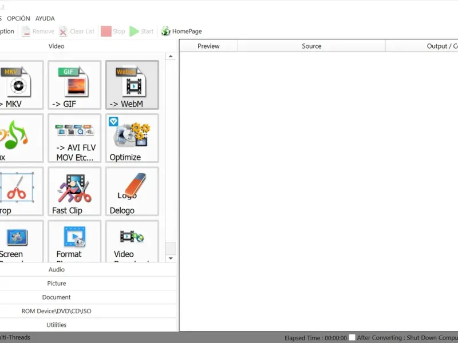This screenshot has height=343, width=458.
Task: Click the Output column header
Action: (422, 46)
